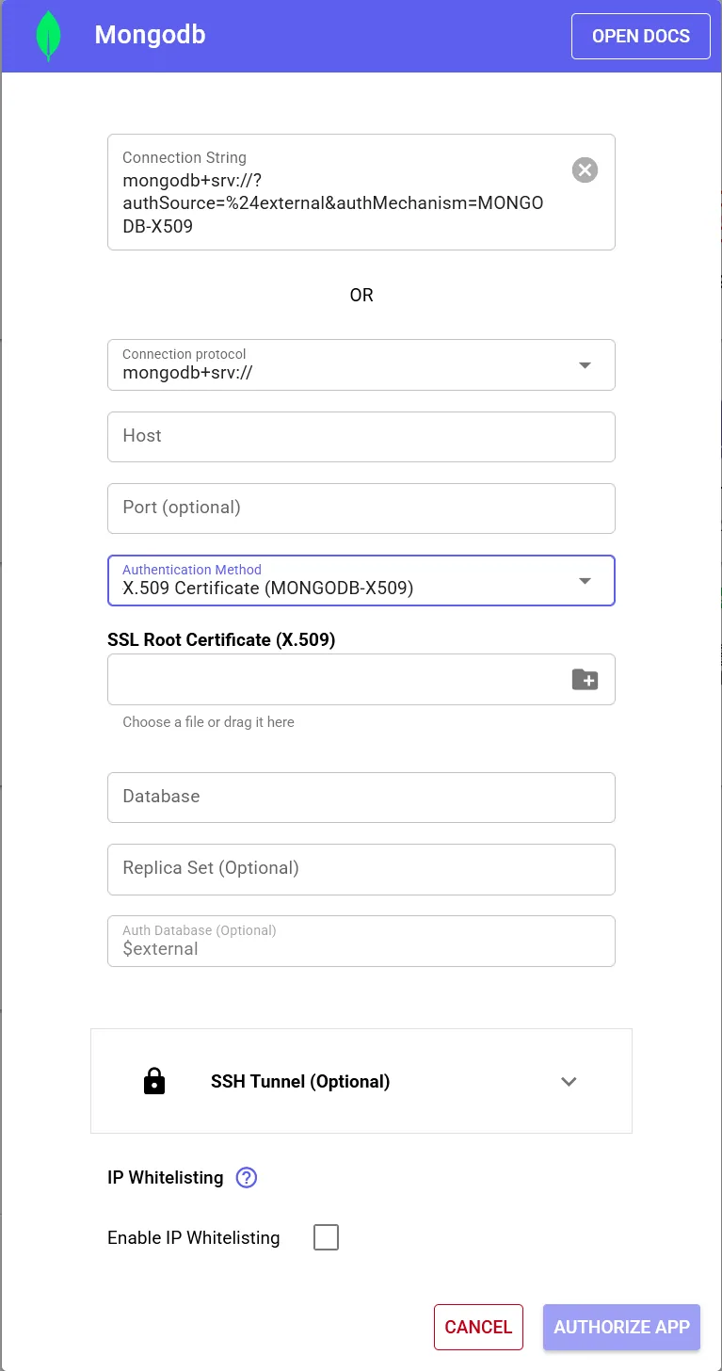Click the OPEN DOCS button
Screen dimensions: 722x1371
(641, 36)
